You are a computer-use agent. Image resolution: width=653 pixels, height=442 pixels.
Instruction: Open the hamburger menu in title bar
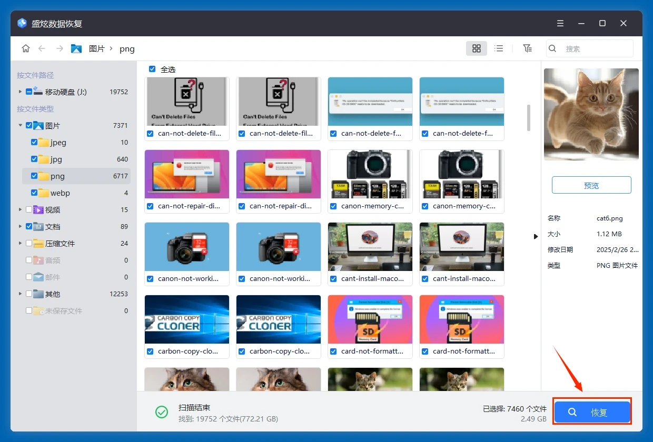click(x=560, y=24)
